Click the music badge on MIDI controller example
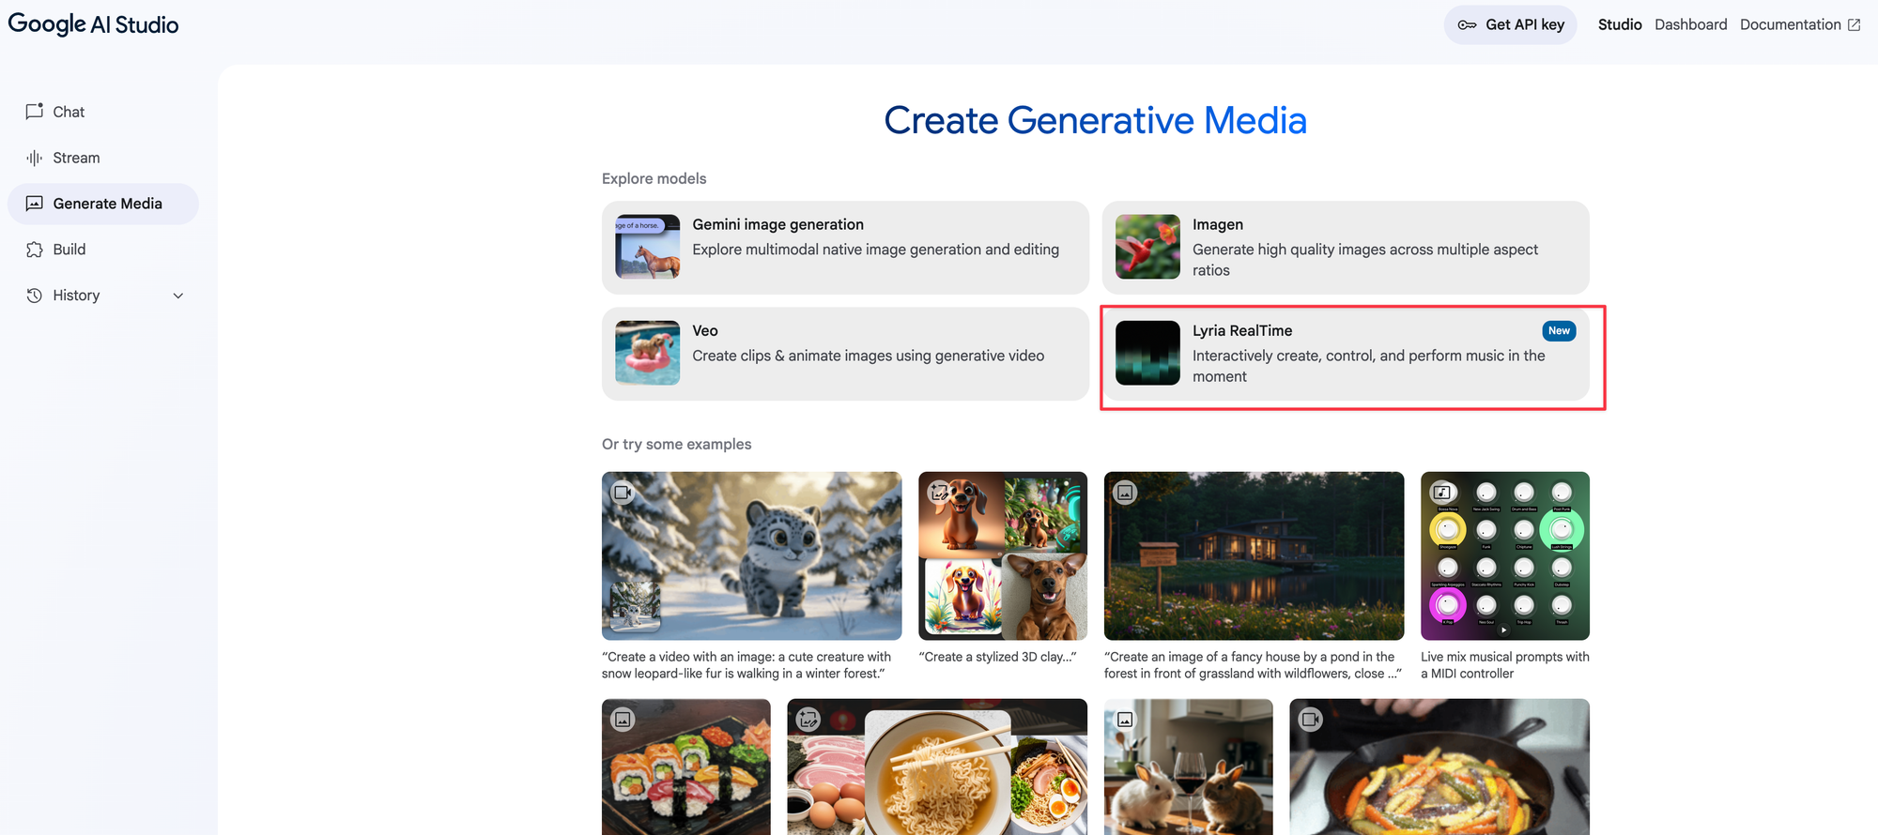 (x=1441, y=493)
